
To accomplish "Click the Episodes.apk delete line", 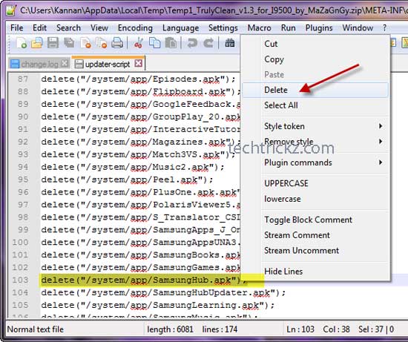I will [138, 79].
